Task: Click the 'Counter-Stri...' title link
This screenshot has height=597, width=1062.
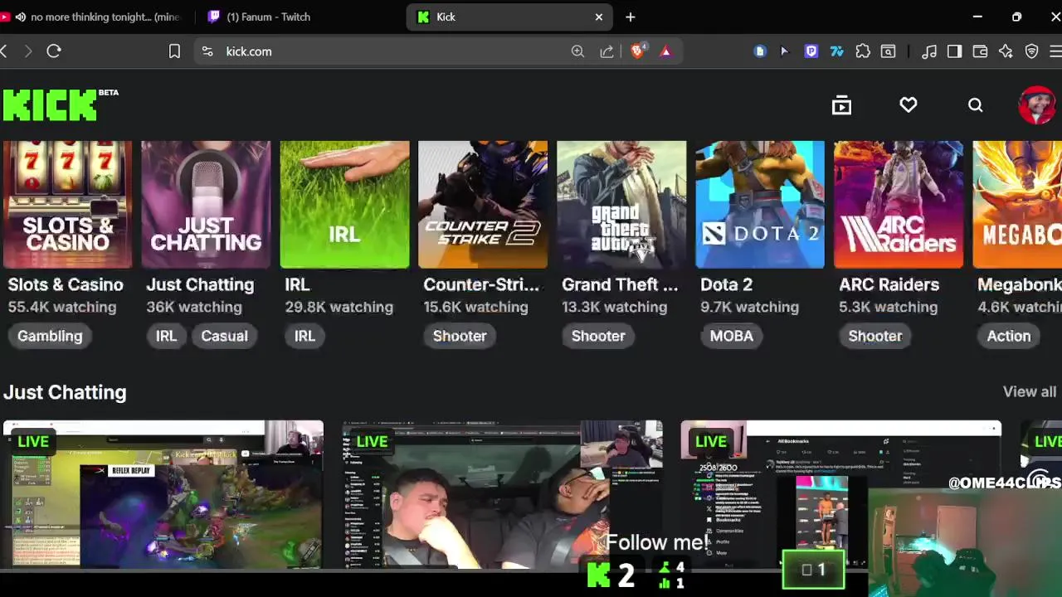Action: [x=481, y=284]
